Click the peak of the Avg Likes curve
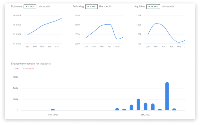Image resolution: width=200 pixels, height=125 pixels. tap(156, 24)
